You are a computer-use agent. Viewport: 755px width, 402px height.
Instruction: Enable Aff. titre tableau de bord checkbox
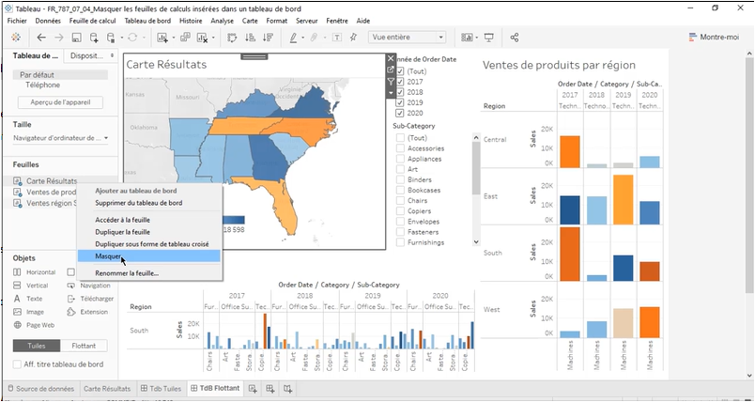18,364
